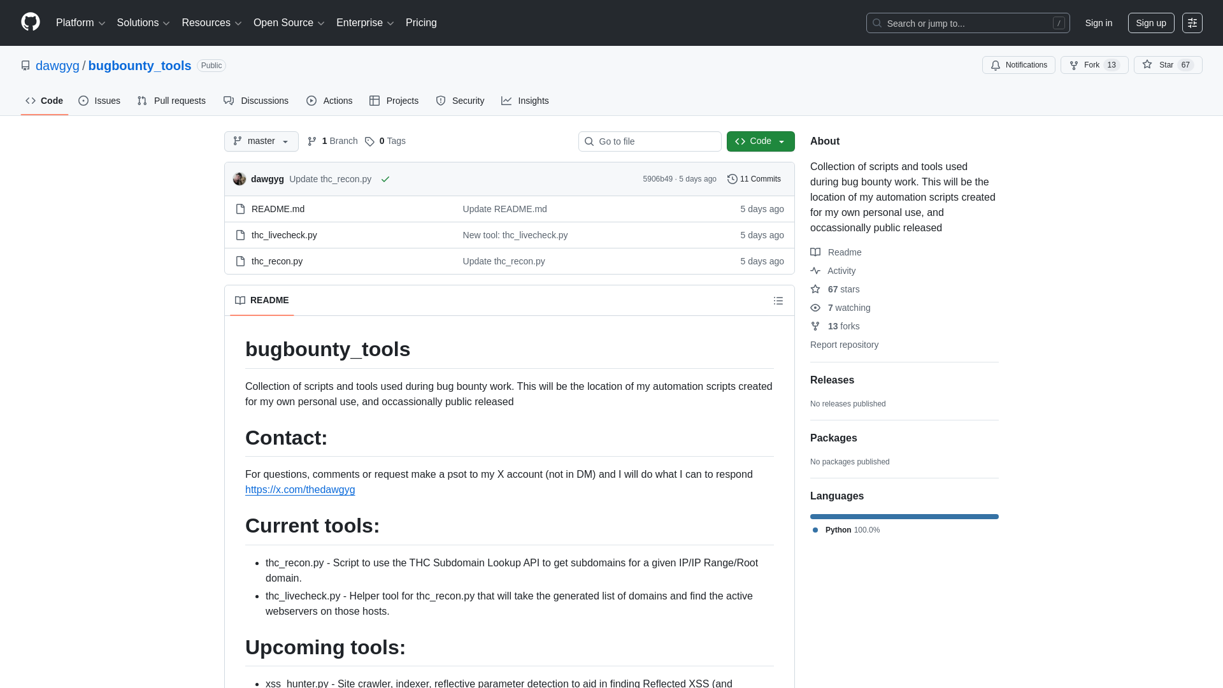The width and height of the screenshot is (1223, 688).
Task: Click the file icon next to thc_recon.py
Action: click(x=240, y=261)
